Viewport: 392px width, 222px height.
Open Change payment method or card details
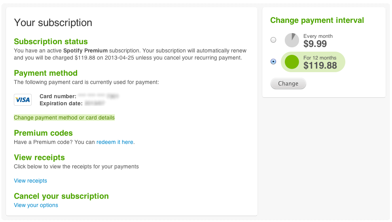(x=64, y=118)
